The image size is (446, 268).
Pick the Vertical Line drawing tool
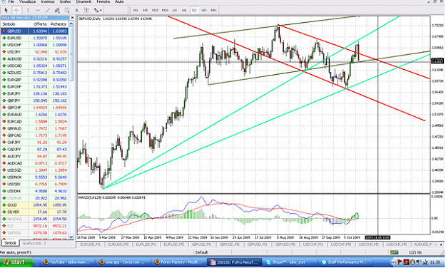click(28, 10)
